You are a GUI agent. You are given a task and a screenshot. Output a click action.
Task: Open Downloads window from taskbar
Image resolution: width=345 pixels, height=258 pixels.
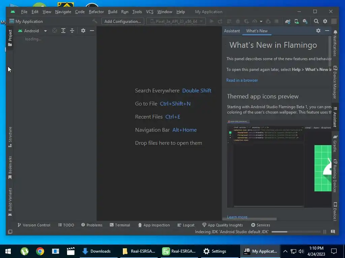click(x=98, y=251)
